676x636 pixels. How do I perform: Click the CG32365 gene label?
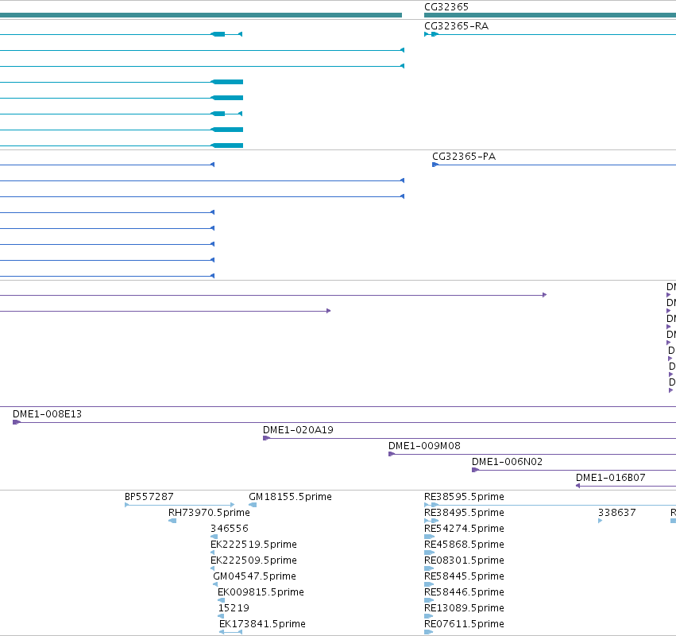point(446,7)
